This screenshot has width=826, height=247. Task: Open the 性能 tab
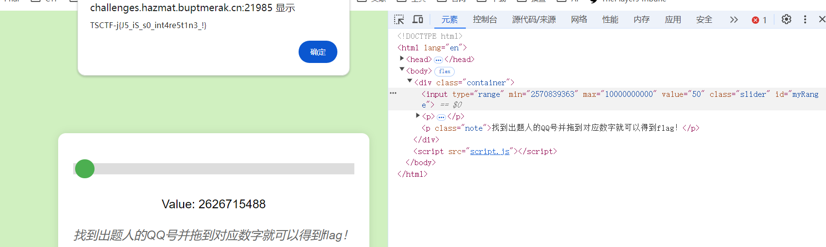click(610, 19)
